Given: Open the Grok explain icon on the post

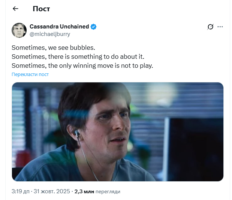Looking at the screenshot, I should [x=210, y=27].
